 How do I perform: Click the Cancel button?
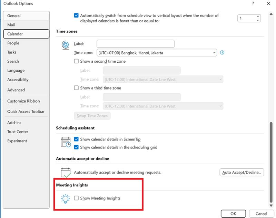pos(261,214)
